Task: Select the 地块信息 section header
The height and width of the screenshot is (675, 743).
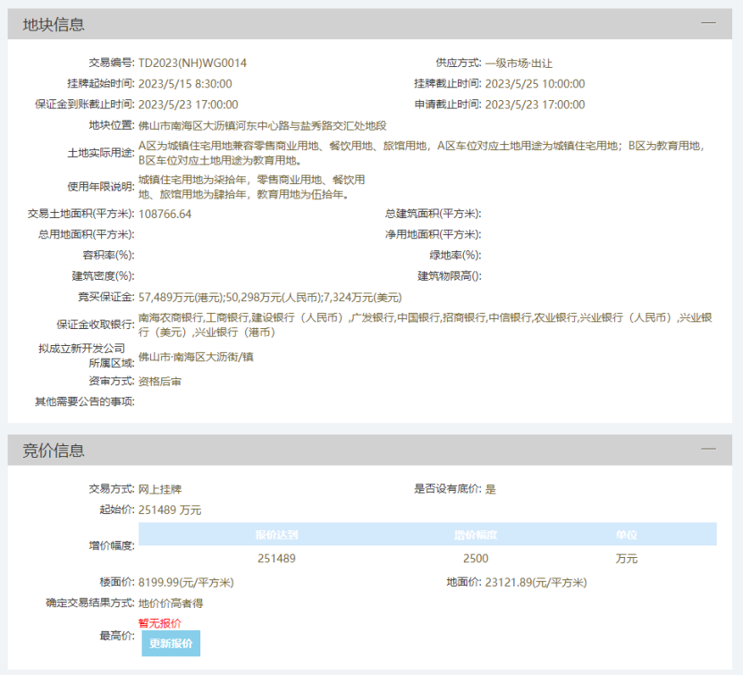Action: pyautogui.click(x=369, y=24)
